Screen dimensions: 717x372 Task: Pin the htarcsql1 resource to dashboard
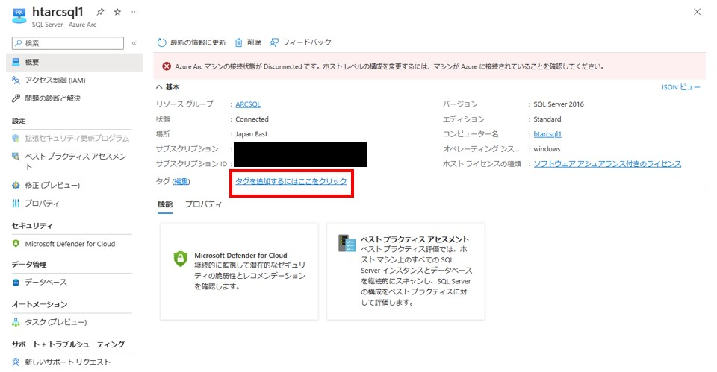100,13
